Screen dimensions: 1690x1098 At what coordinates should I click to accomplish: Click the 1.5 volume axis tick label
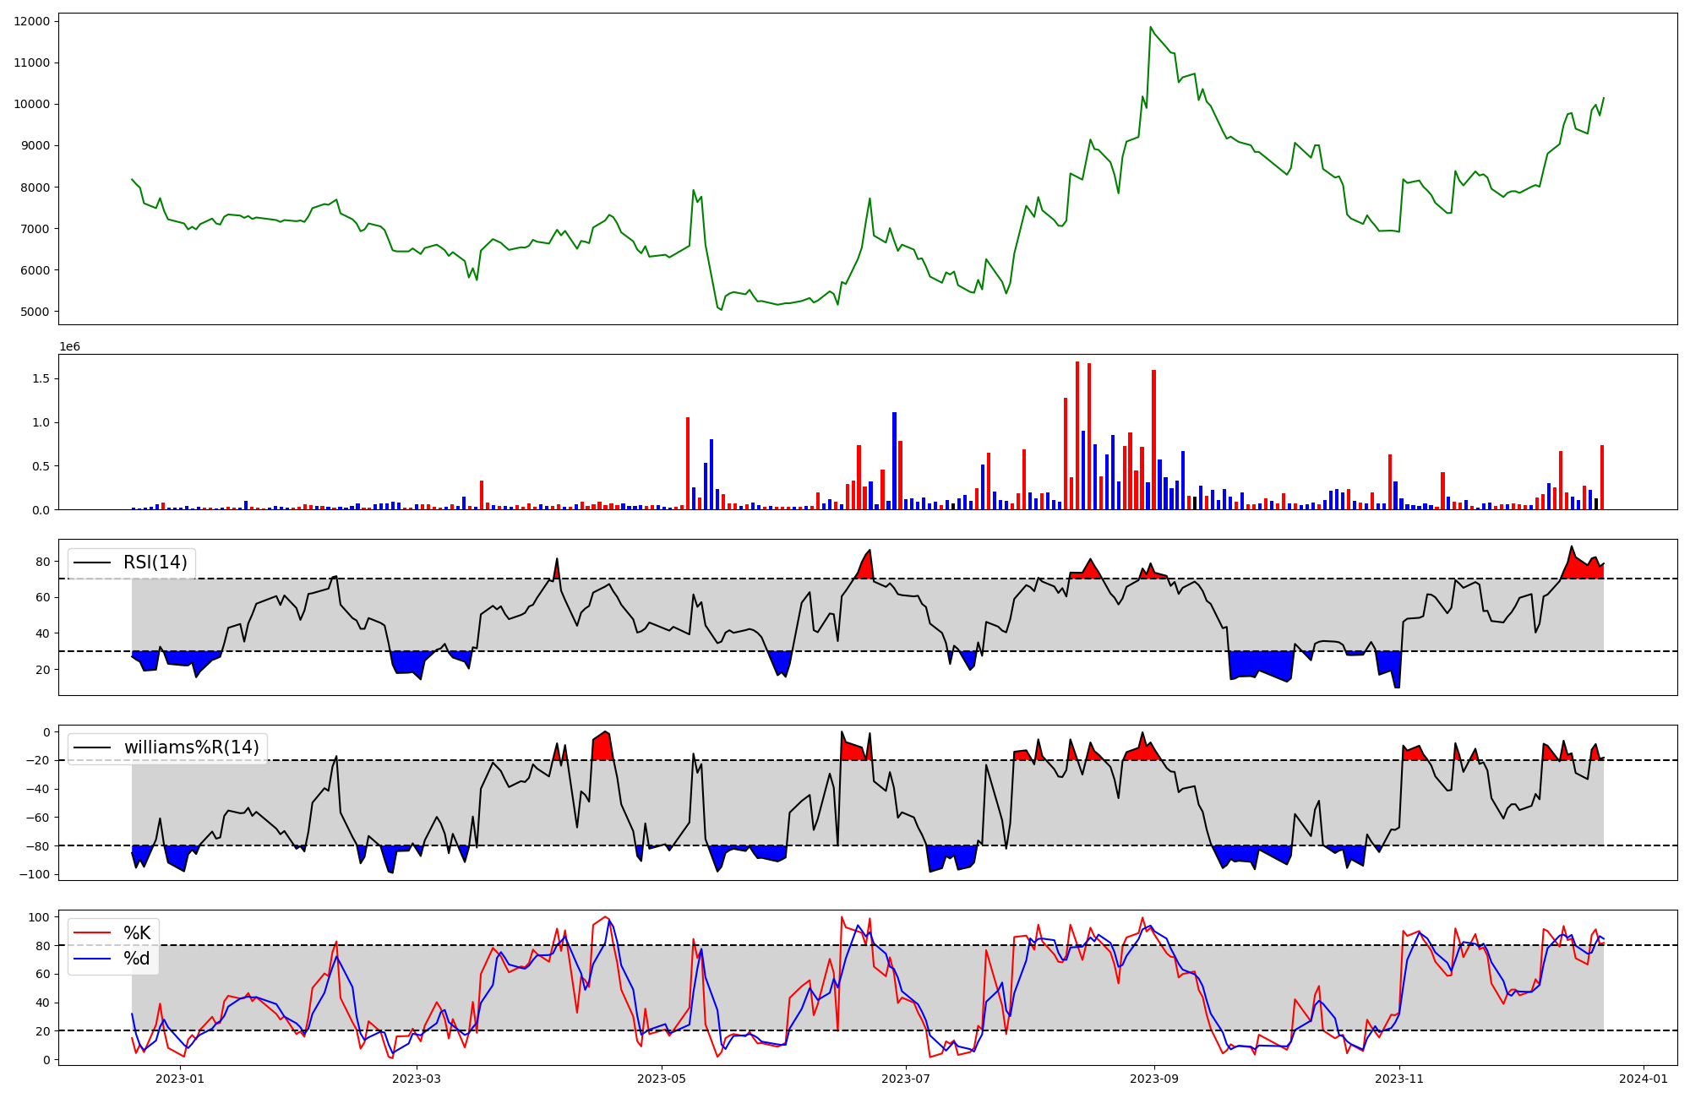point(41,378)
